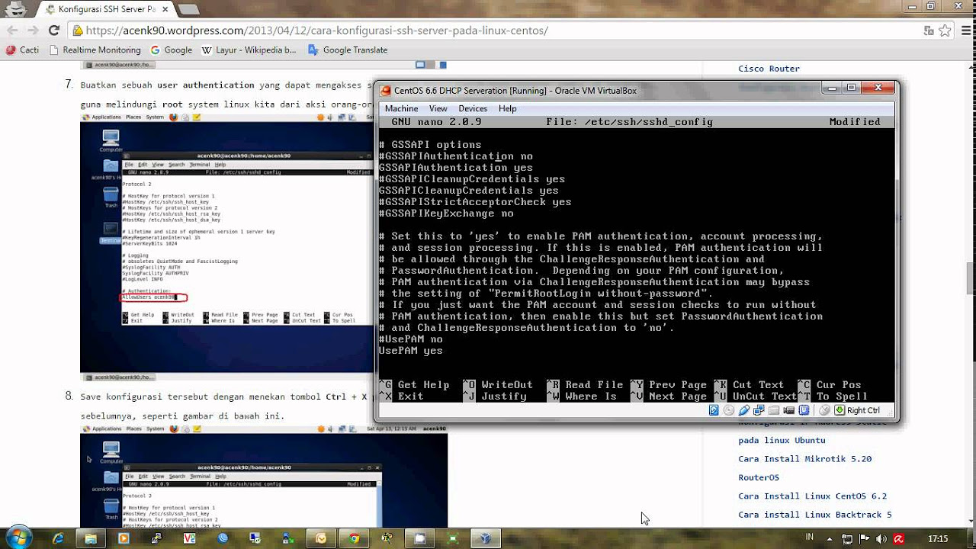976x549 pixels.
Task: Open the Machine menu in VirtualBox
Action: [x=401, y=109]
